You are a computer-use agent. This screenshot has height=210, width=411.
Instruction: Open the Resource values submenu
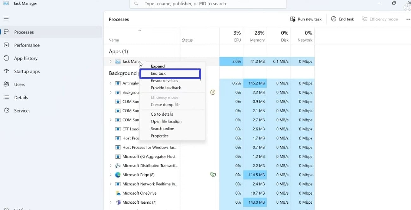(x=165, y=81)
